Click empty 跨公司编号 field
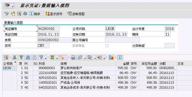The image size is (192, 97). [122, 40]
